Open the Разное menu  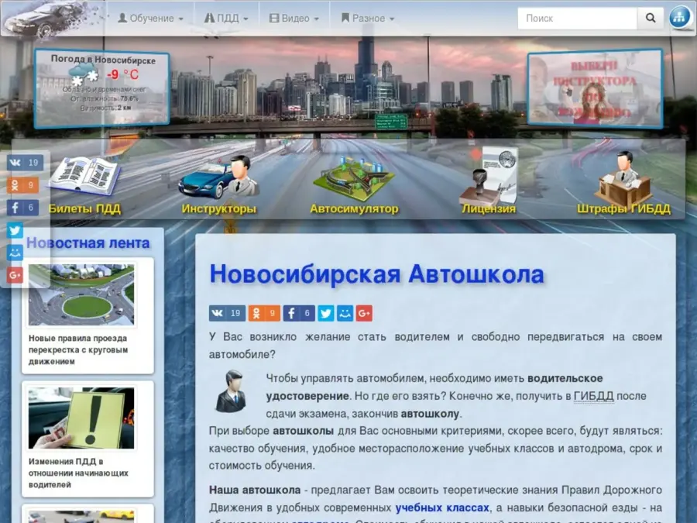point(368,19)
